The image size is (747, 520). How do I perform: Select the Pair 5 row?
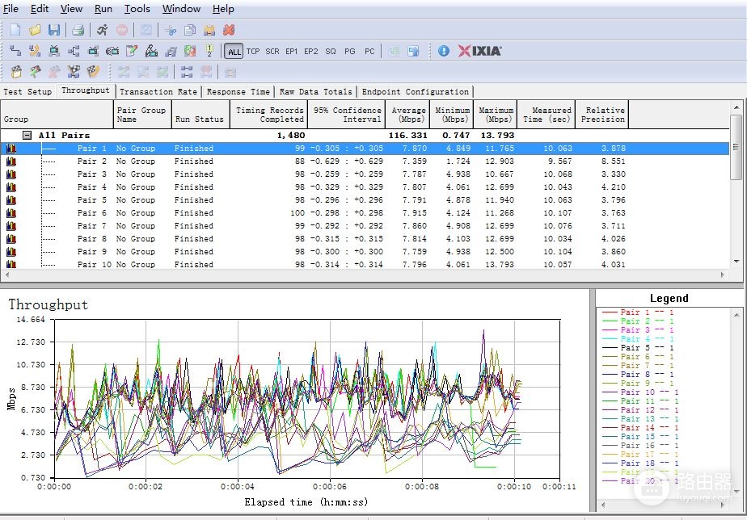(x=365, y=199)
